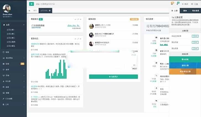Click the 布局 layout icon in the sidebar
The image size is (201, 117).
[x=4, y=52]
